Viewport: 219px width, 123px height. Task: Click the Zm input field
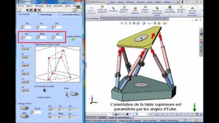(x=58, y=27)
